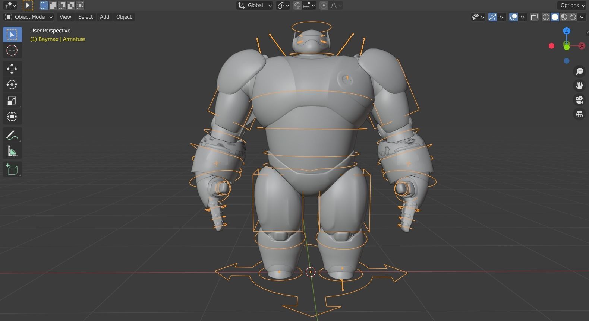Open the snapping options dropdown

tap(309, 5)
